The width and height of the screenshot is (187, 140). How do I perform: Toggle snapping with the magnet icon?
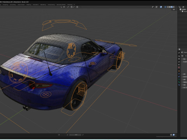click(x=72, y=7)
